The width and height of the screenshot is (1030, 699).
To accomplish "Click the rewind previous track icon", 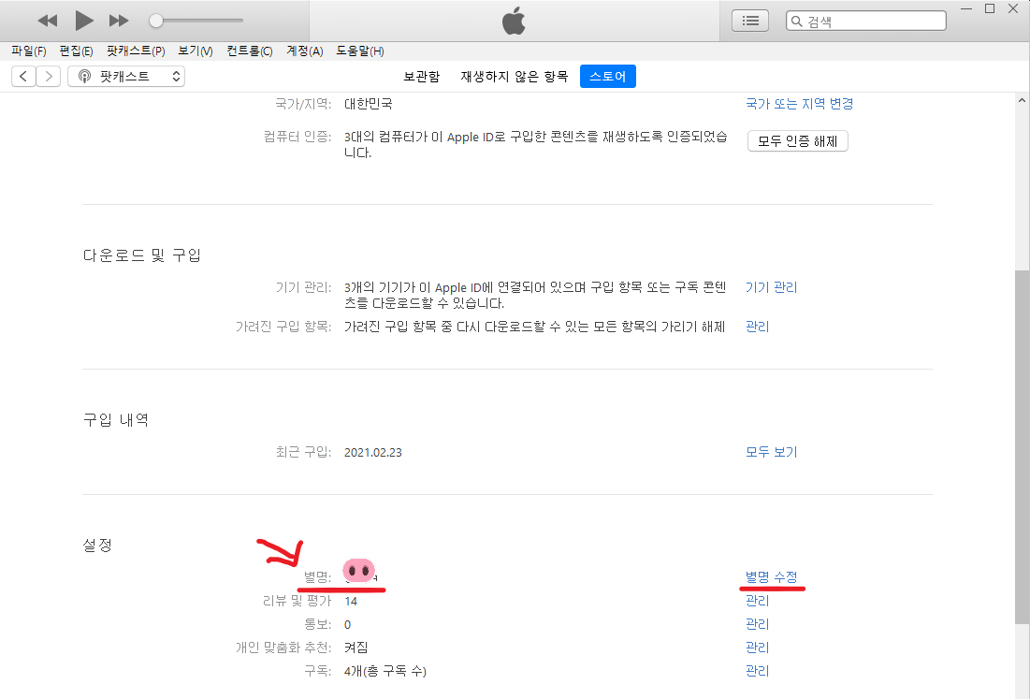I will [x=48, y=21].
